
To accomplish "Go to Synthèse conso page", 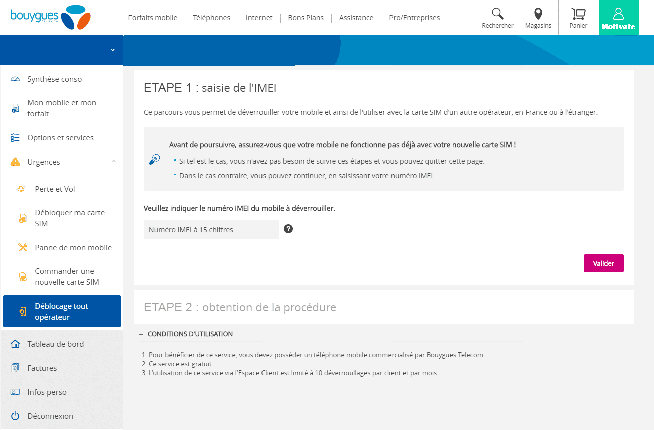I will click(x=55, y=79).
